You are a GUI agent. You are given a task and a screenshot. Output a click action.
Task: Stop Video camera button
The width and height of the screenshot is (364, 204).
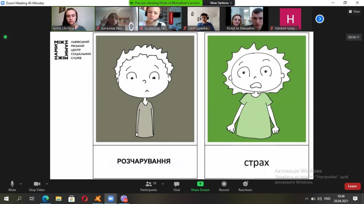pos(37,186)
